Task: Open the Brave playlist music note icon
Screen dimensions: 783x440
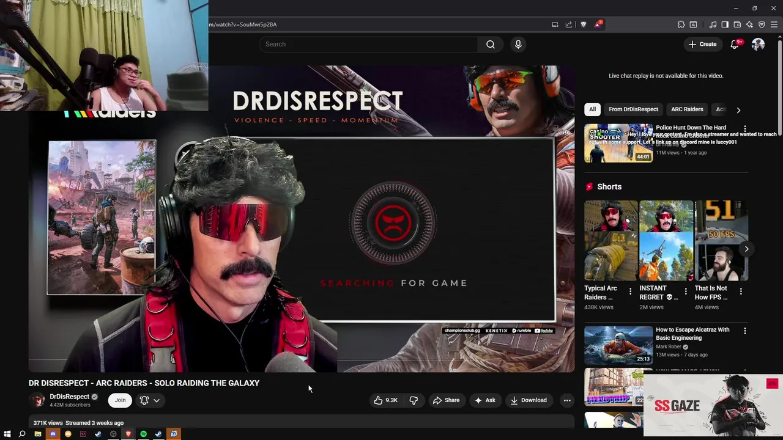Action: click(x=713, y=24)
